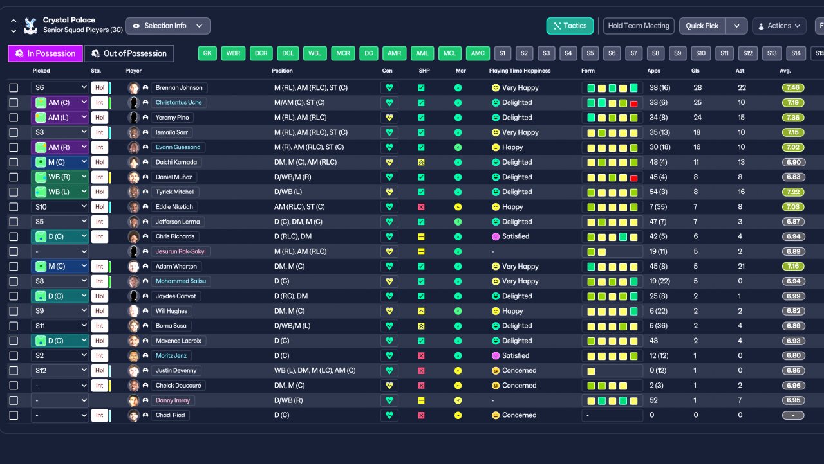Select the S1 substitute slot
This screenshot has width=824, height=464.
502,53
